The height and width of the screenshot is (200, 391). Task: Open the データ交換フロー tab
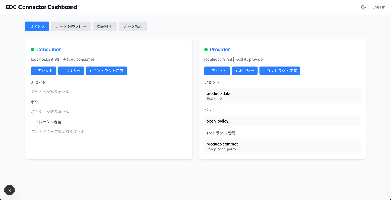pyautogui.click(x=71, y=26)
